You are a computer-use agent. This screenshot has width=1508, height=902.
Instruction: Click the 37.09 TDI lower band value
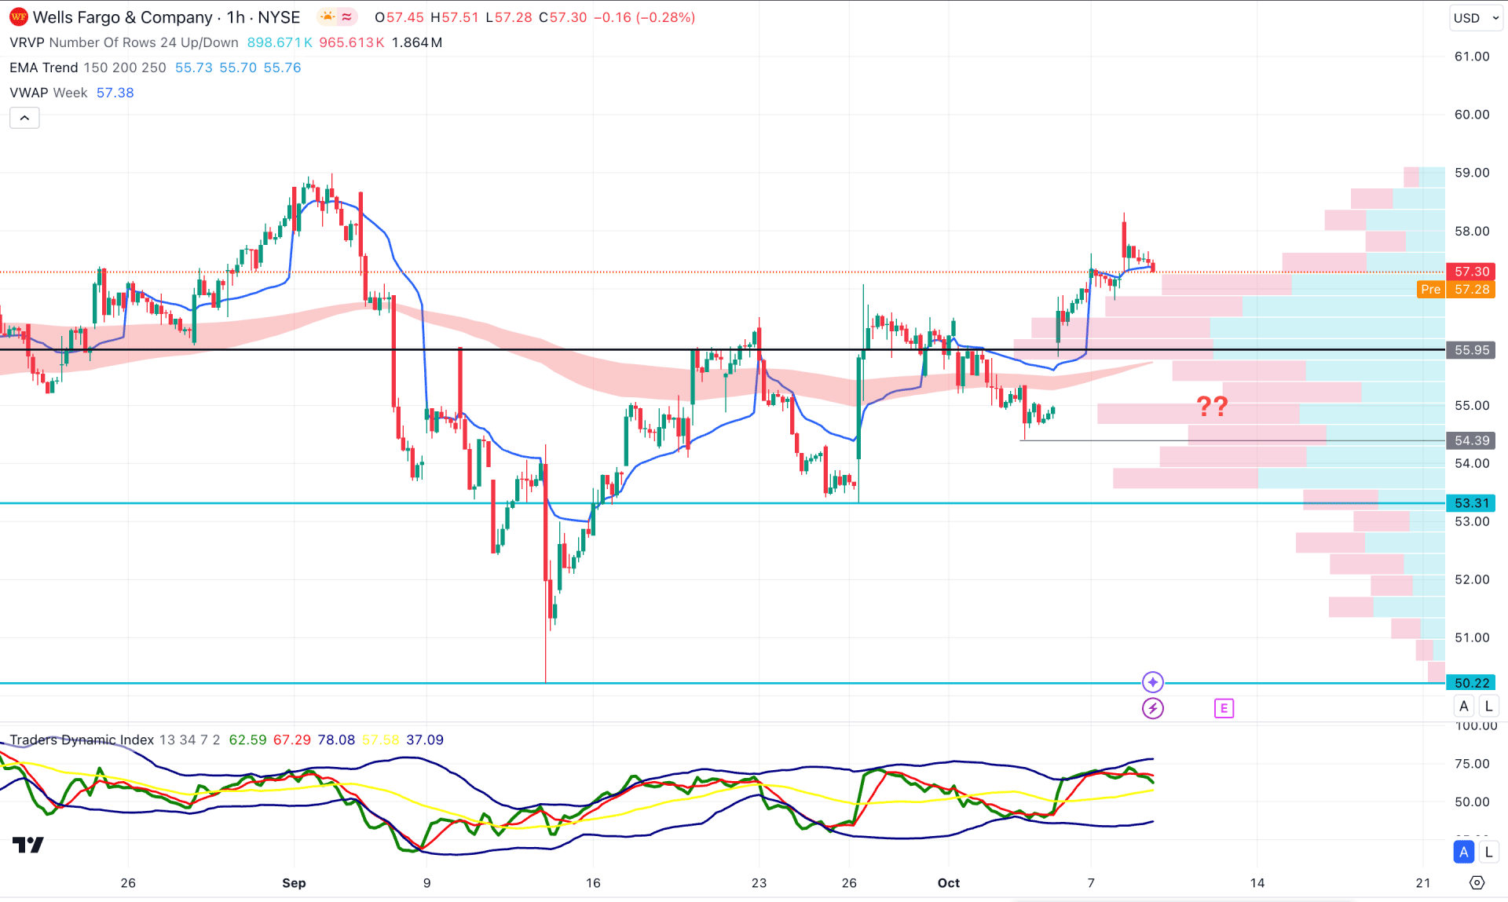pyautogui.click(x=425, y=739)
